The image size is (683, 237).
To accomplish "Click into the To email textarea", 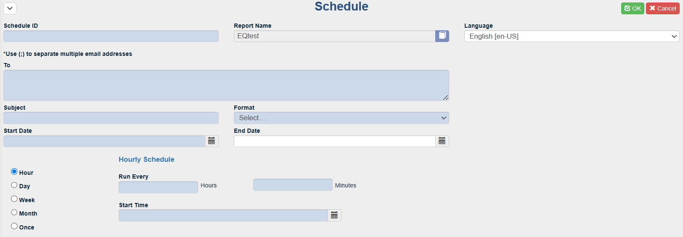I will click(x=226, y=85).
